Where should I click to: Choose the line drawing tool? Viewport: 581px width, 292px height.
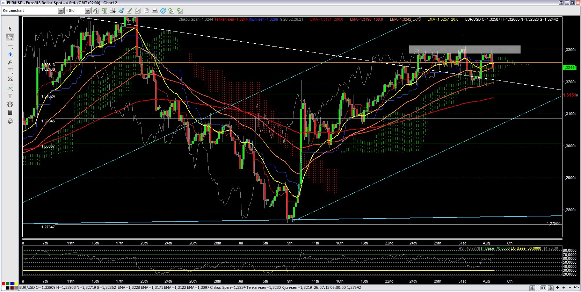[10, 46]
